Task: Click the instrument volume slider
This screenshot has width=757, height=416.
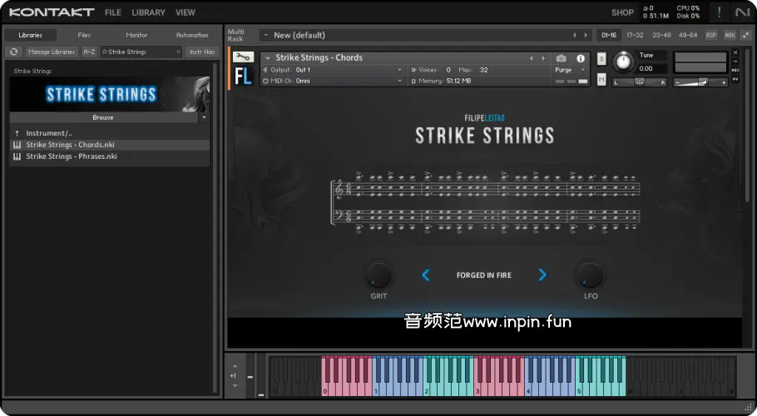Action: [x=700, y=82]
